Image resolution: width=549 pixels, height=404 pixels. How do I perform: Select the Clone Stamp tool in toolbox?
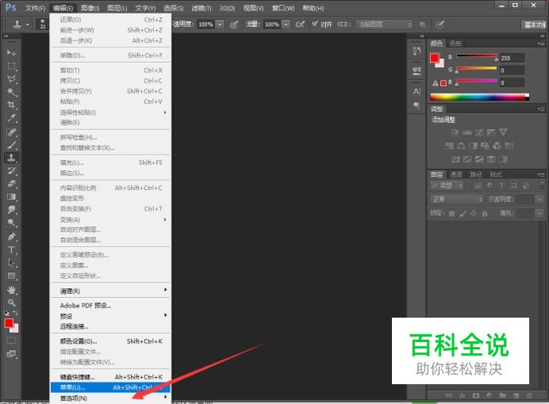point(11,158)
